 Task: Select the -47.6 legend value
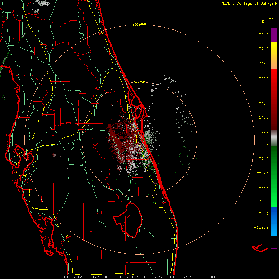pyautogui.click(x=263, y=173)
